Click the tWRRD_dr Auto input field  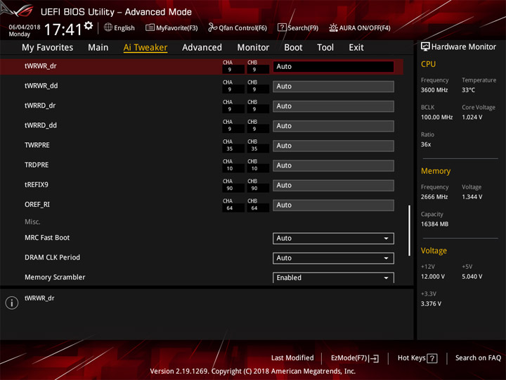[x=333, y=106]
